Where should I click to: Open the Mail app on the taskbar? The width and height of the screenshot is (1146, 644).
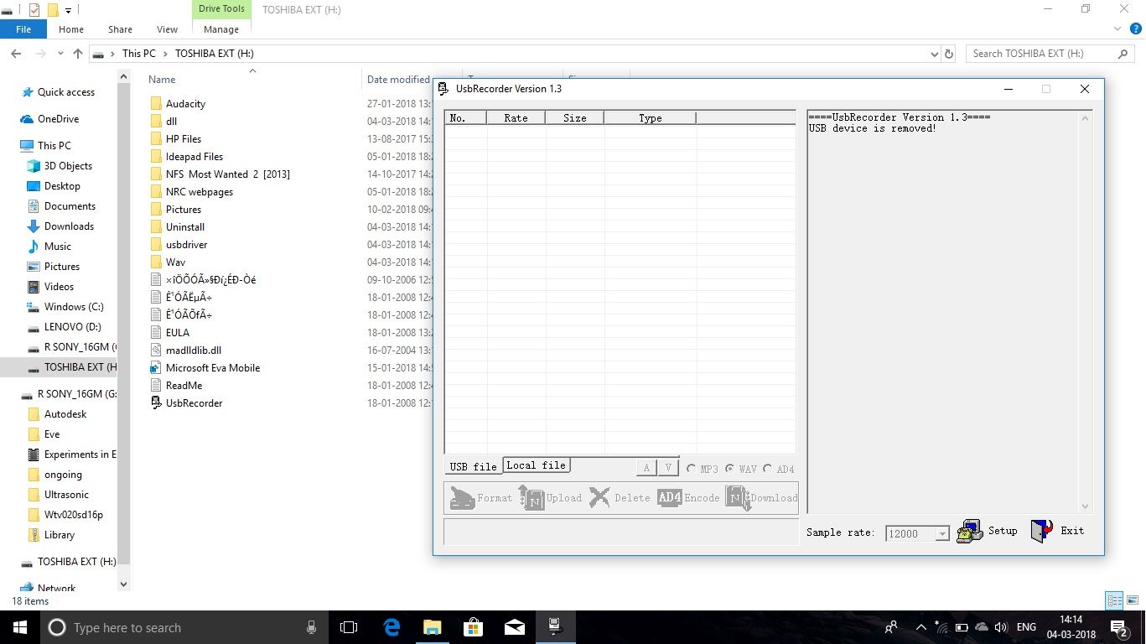click(x=515, y=627)
